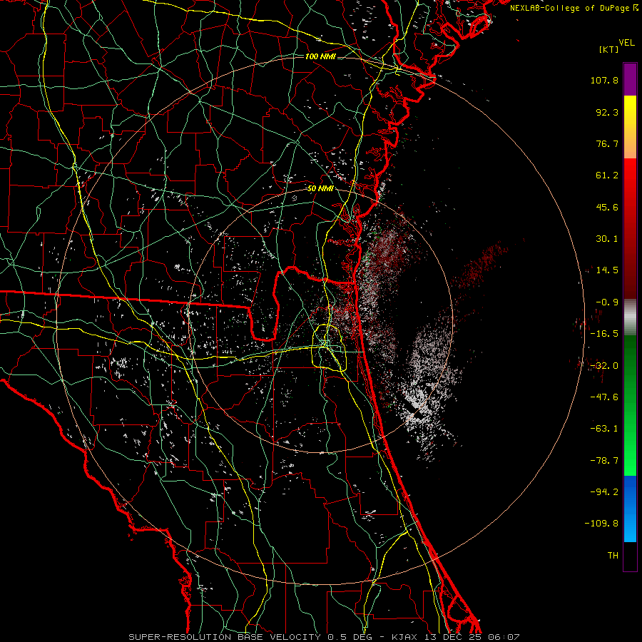
Task: Click the 92.3 legend value
Action: pos(607,112)
